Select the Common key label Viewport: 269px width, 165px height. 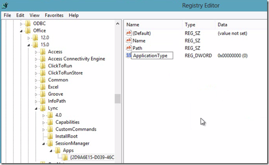58,80
